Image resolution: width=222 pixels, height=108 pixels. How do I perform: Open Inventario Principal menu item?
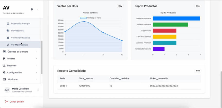(20, 24)
